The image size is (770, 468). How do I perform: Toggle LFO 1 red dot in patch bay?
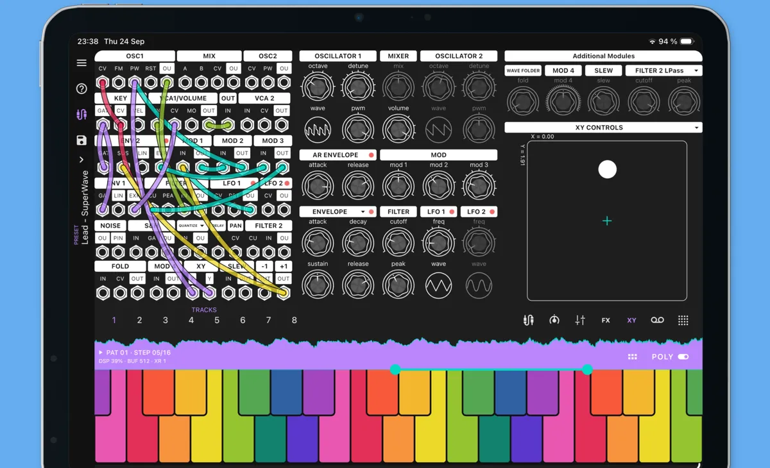[253, 183]
